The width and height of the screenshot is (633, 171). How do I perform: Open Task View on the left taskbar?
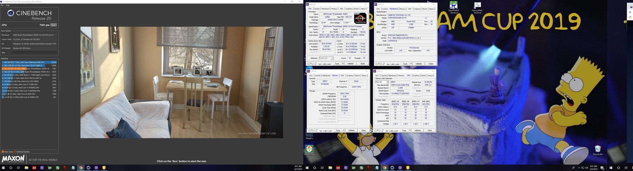(18, 168)
